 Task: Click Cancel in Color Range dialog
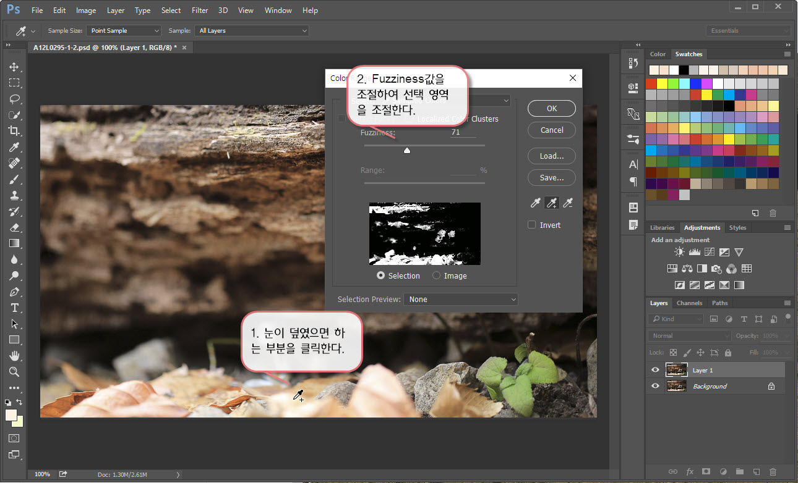pos(552,130)
